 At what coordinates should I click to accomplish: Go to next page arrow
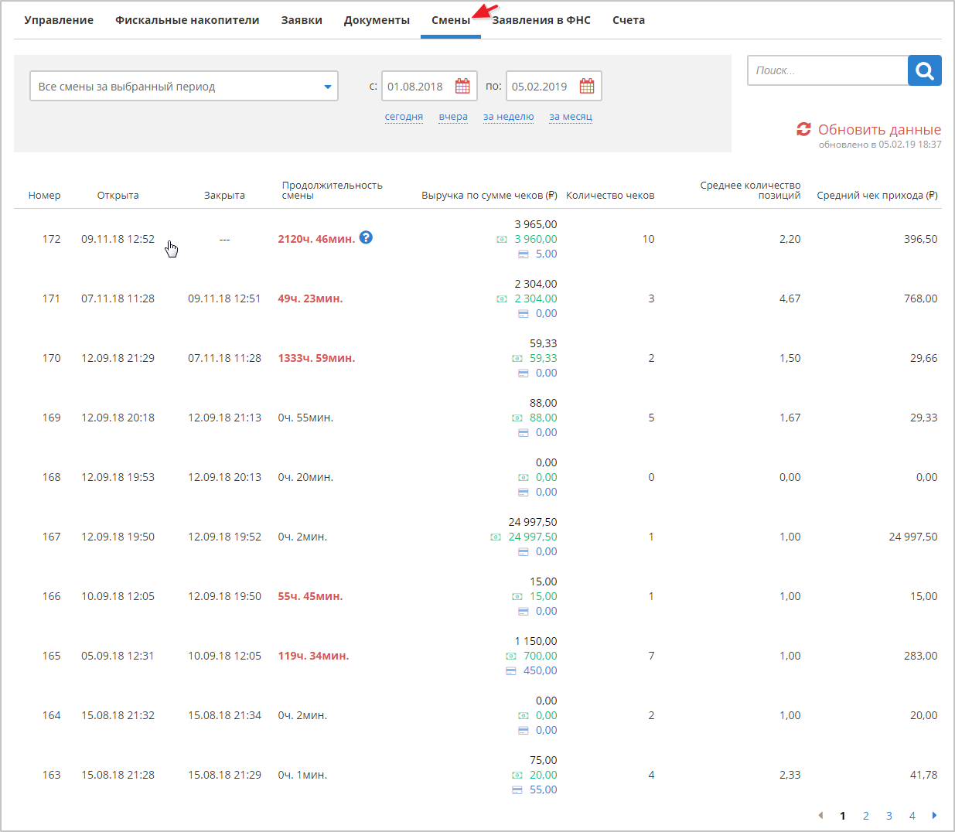[934, 815]
